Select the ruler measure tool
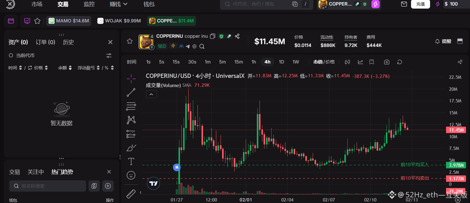The image size is (470, 203). point(131,194)
